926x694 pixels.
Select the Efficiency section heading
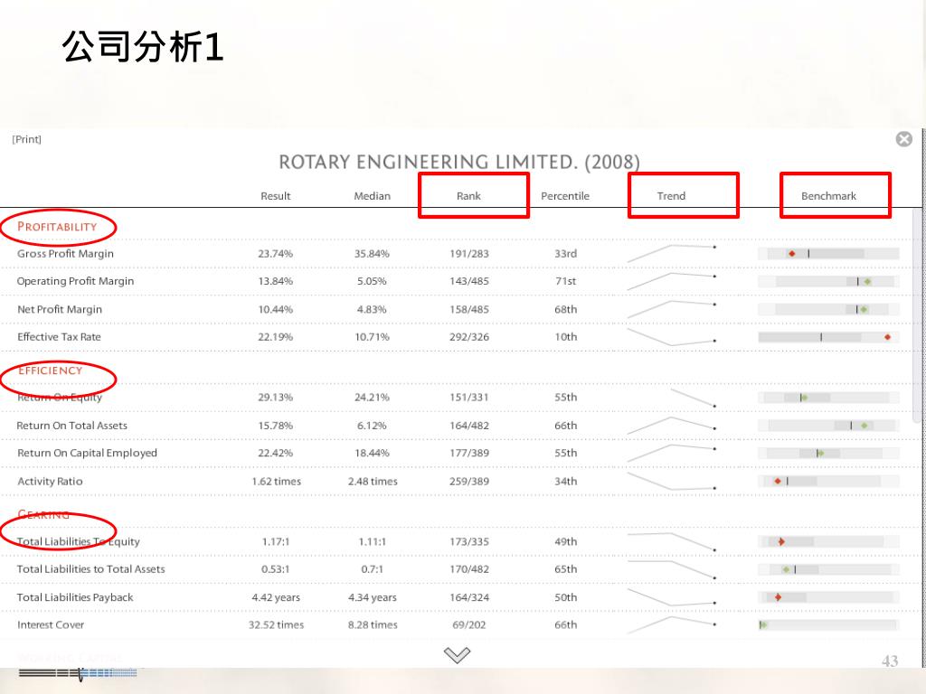(x=51, y=370)
